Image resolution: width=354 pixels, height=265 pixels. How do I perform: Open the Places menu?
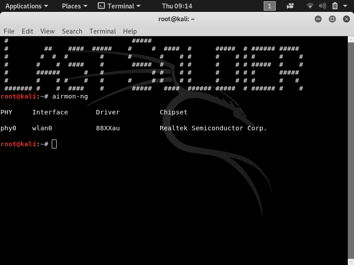[x=74, y=6]
